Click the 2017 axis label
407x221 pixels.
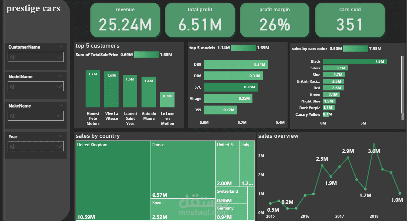pos(340,216)
